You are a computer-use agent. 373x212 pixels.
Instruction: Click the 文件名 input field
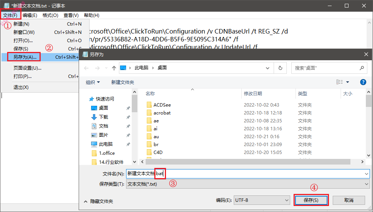coord(248,174)
